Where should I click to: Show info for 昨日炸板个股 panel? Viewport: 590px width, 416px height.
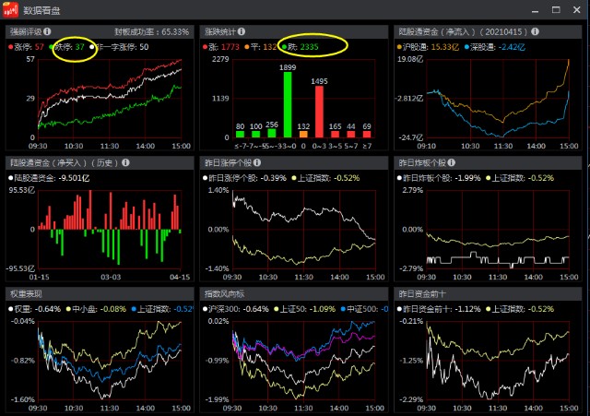pyautogui.click(x=462, y=162)
